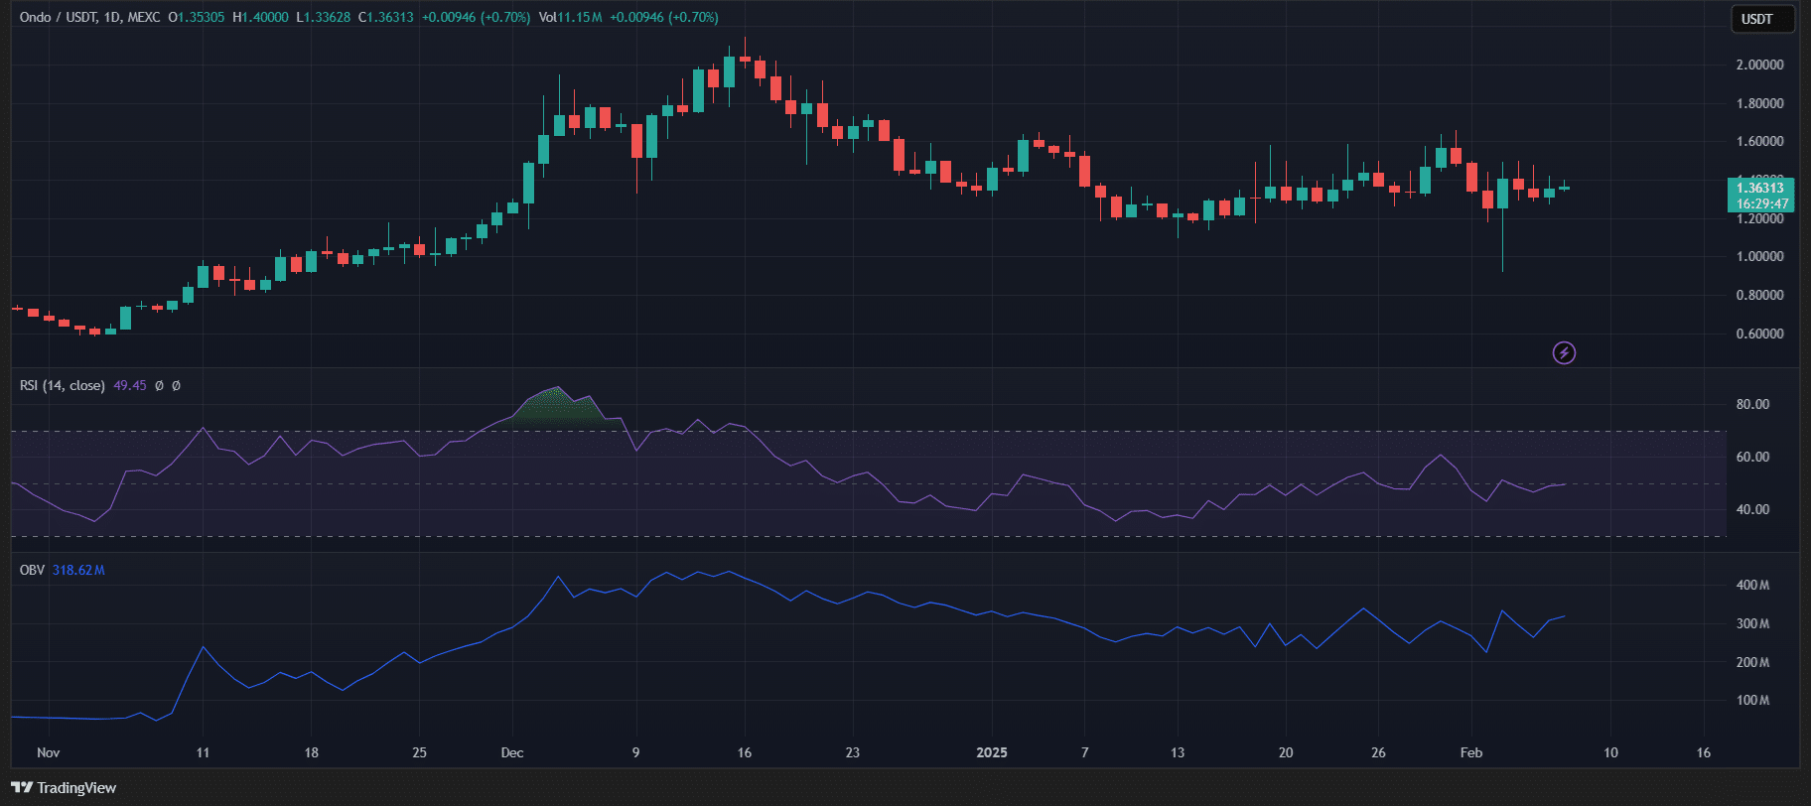
Task: Click the purple lightning bolt icon
Action: click(x=1564, y=352)
